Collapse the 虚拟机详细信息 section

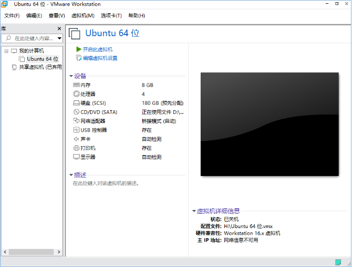(194, 211)
